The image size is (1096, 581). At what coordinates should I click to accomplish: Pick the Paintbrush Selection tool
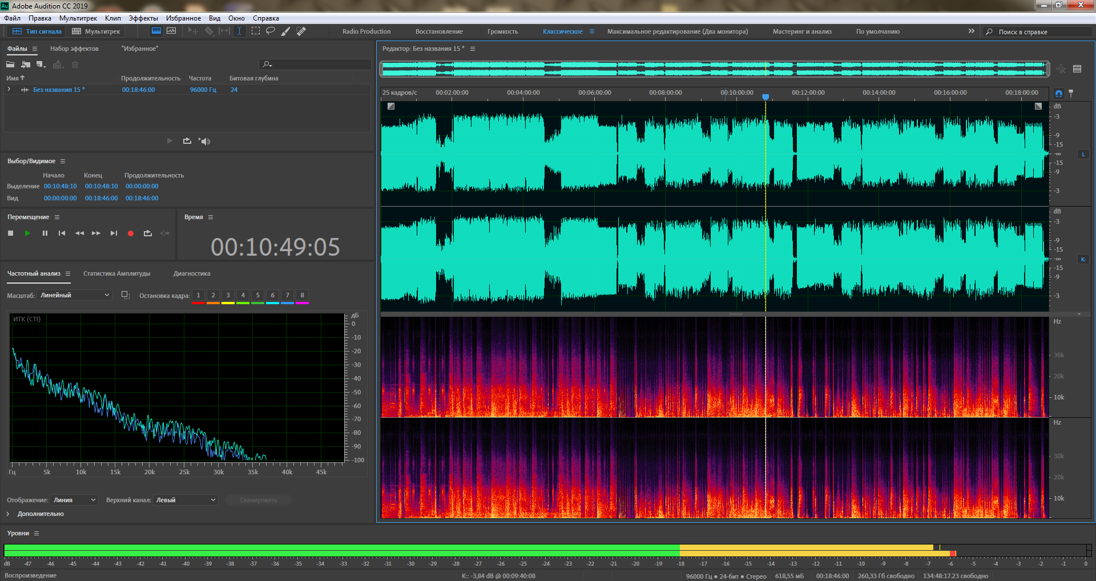pos(286,31)
